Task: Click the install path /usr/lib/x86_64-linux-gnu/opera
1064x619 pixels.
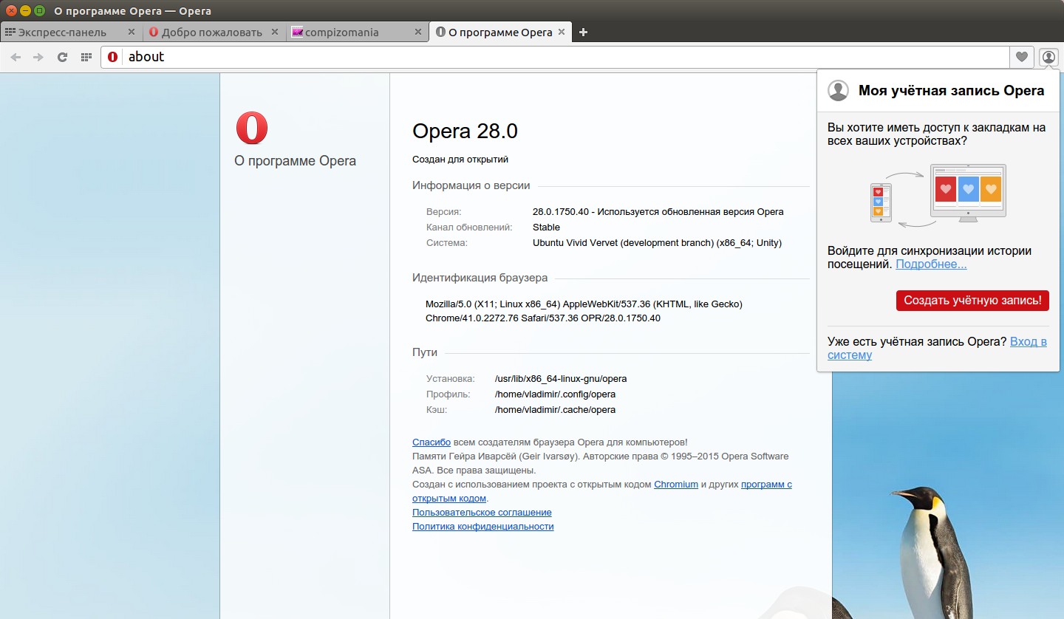Action: (561, 378)
